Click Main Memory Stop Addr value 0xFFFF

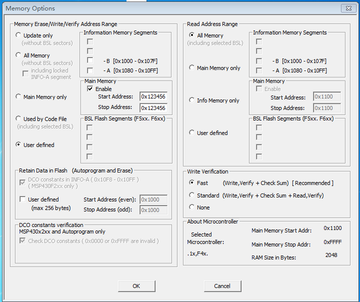pyautogui.click(x=332, y=242)
